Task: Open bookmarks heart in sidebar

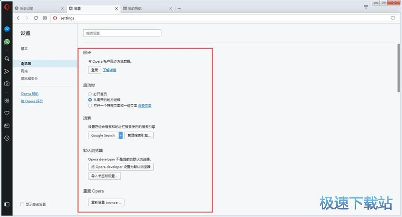Action: click(x=7, y=113)
